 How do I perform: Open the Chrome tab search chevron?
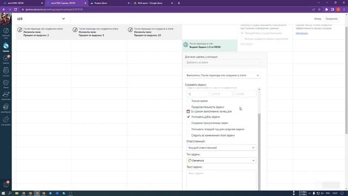(319, 3)
